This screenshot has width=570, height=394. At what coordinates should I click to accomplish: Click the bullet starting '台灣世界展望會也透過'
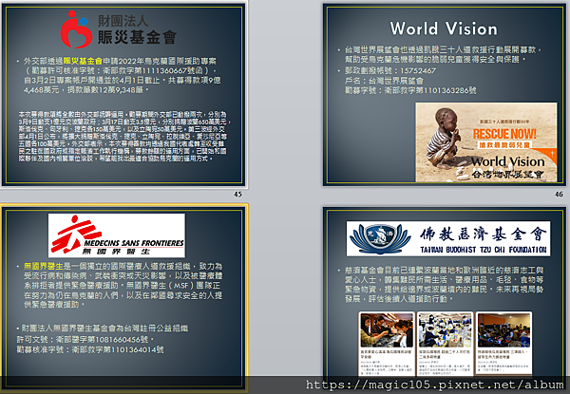tap(443, 54)
